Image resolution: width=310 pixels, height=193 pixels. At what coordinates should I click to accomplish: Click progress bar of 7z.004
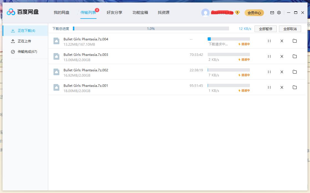(229, 39)
